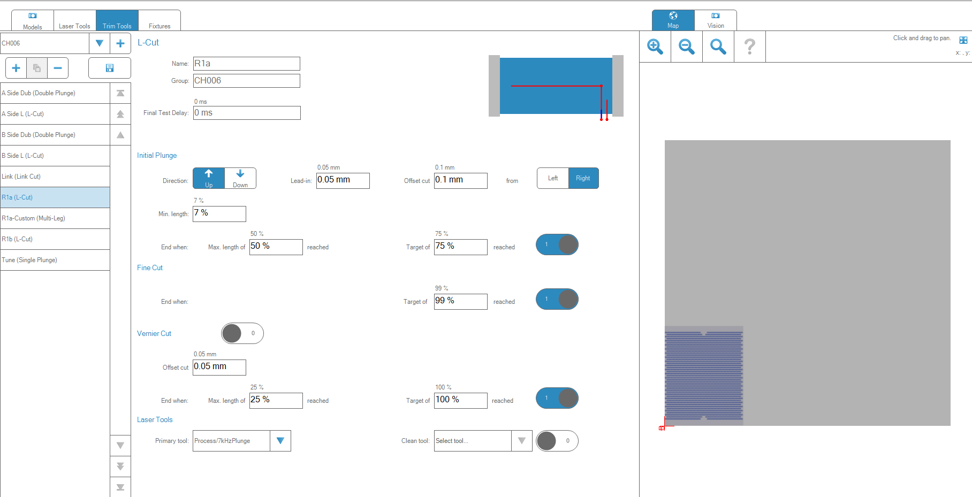Screen dimensions: 972x497
Task: Select Left for offset cut origin
Action: (x=552, y=178)
